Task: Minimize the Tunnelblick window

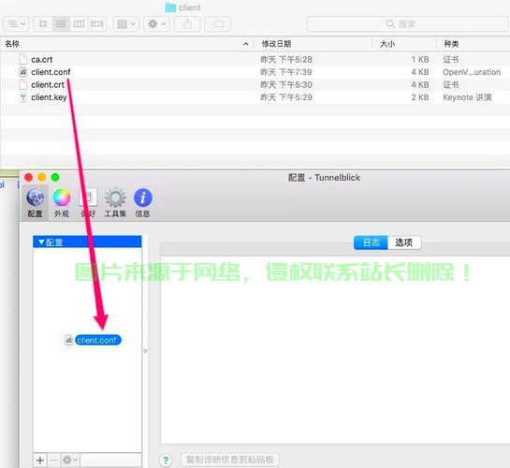Action: click(x=42, y=177)
